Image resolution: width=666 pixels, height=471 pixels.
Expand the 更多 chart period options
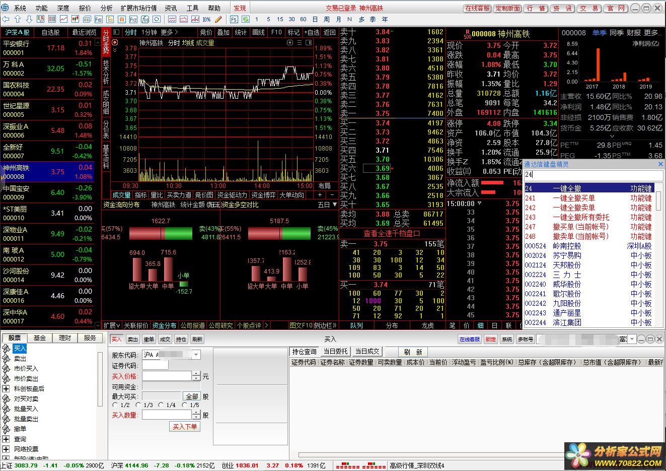pyautogui.click(x=169, y=32)
